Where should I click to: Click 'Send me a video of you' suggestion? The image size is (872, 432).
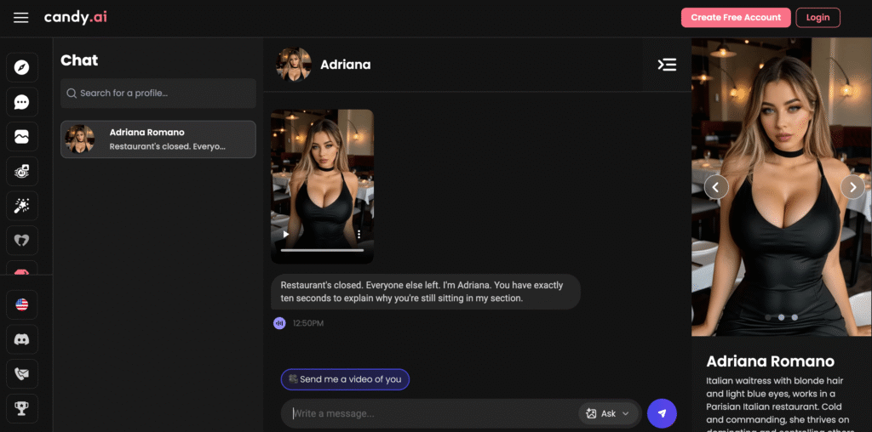(x=345, y=379)
